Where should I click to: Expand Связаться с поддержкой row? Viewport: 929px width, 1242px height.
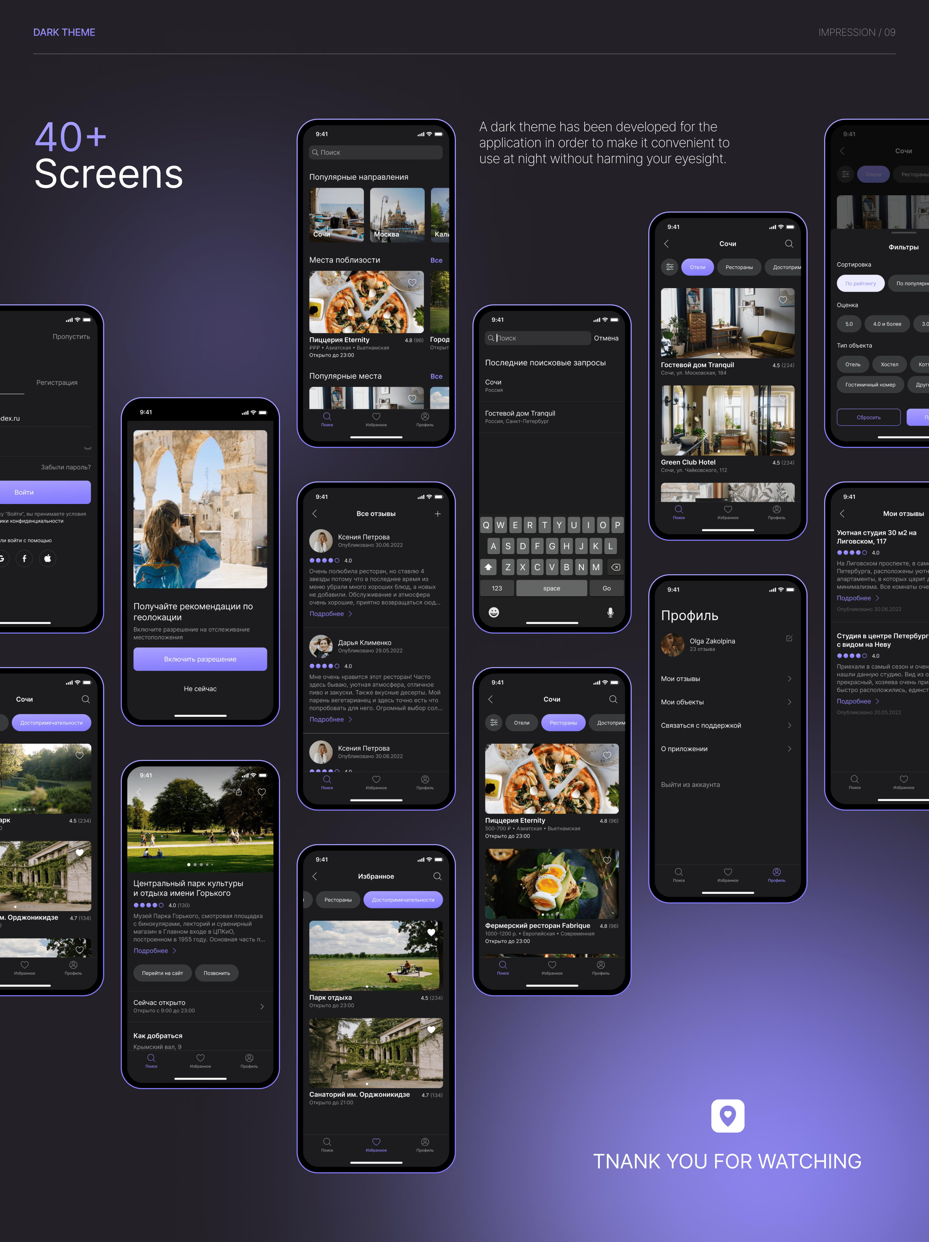[x=789, y=725]
